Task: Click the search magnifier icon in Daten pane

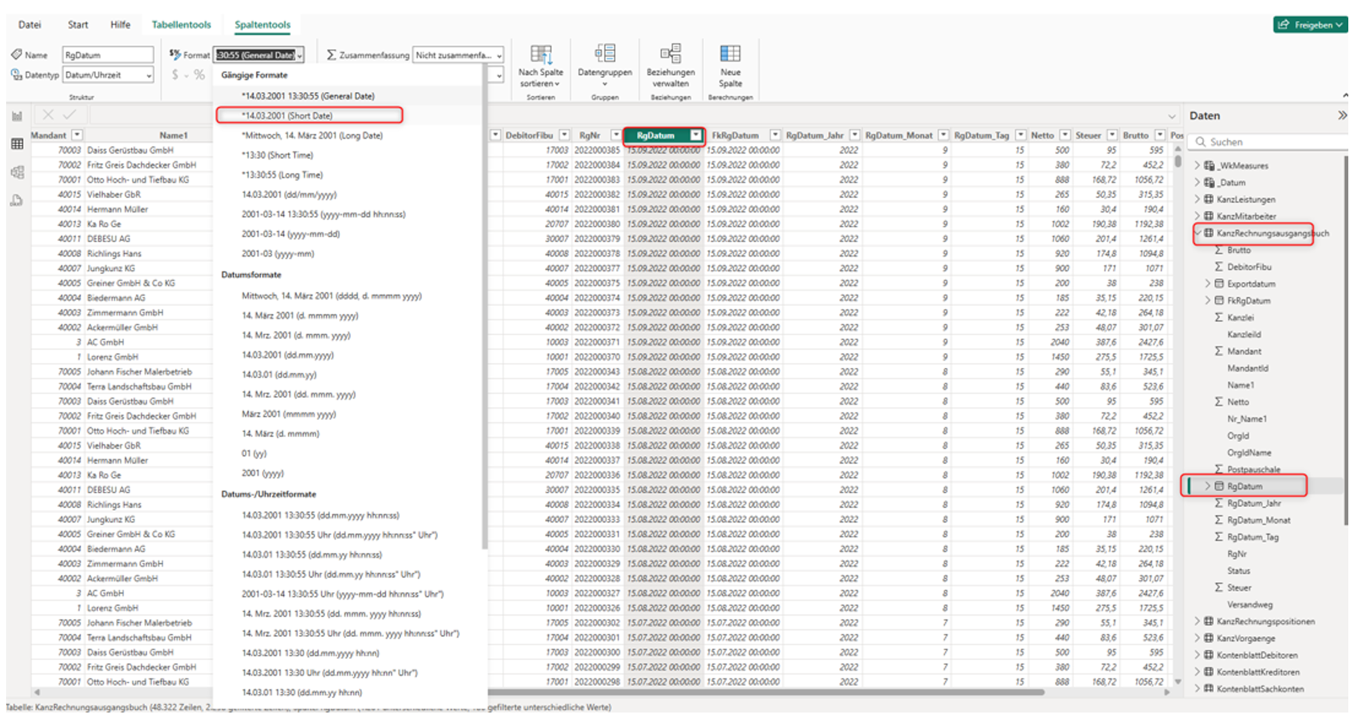Action: point(1200,142)
